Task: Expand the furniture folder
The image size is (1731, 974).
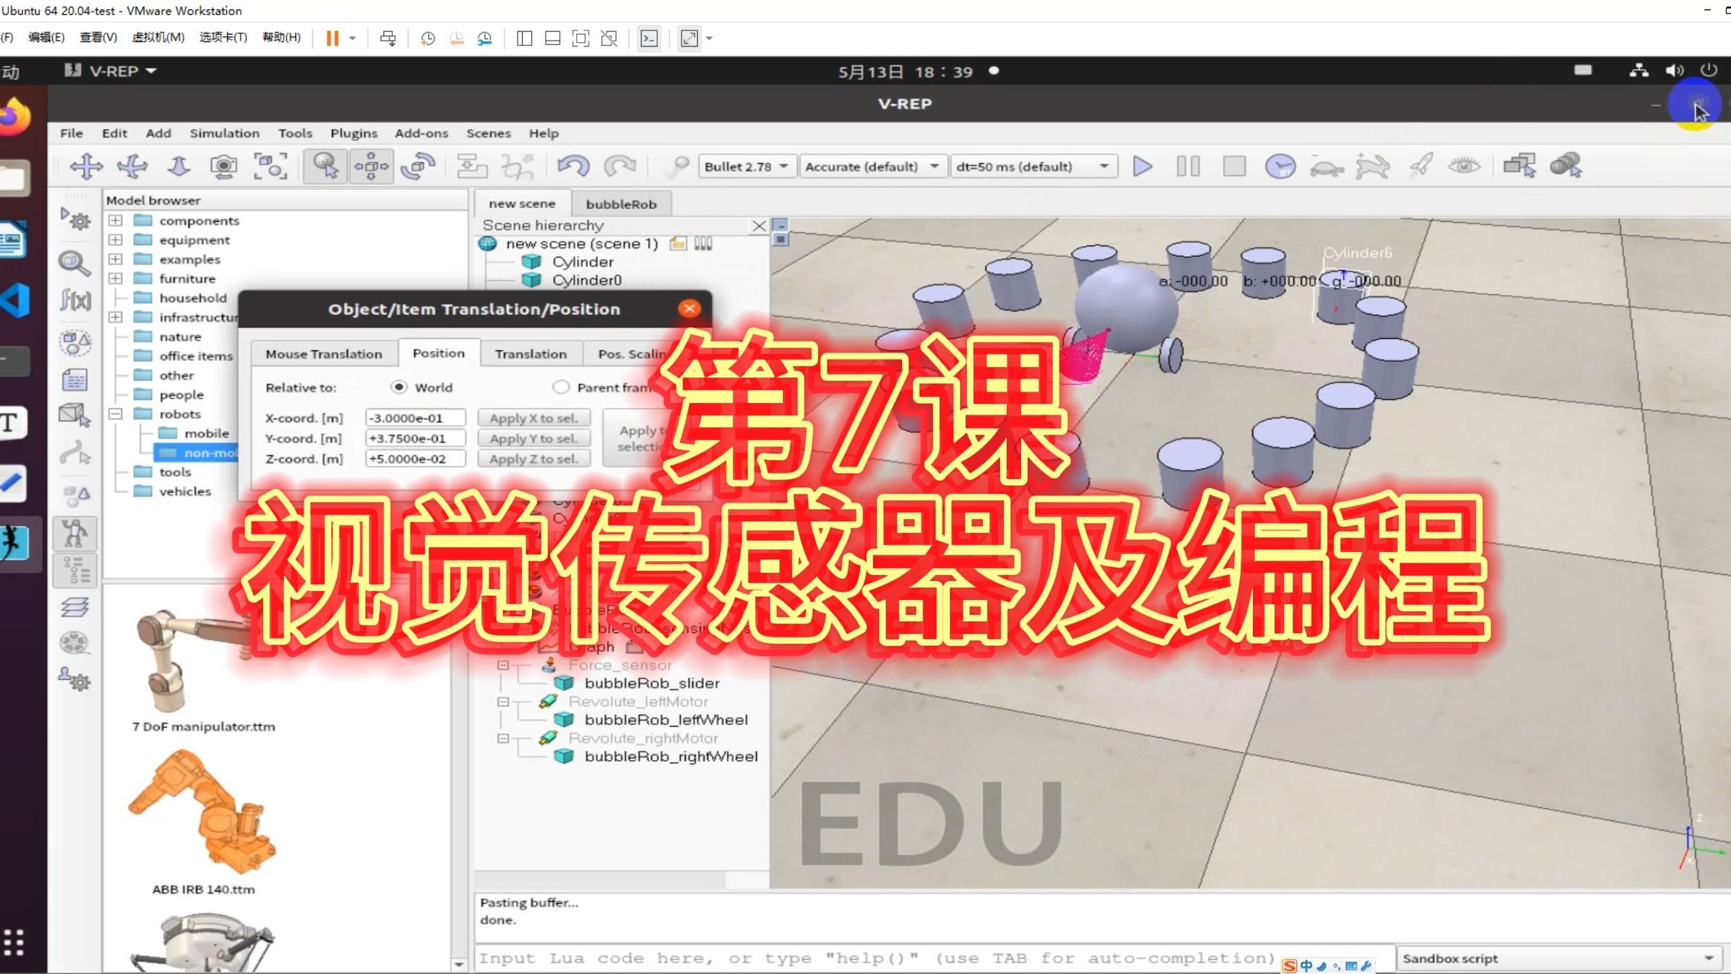Action: [x=116, y=279]
